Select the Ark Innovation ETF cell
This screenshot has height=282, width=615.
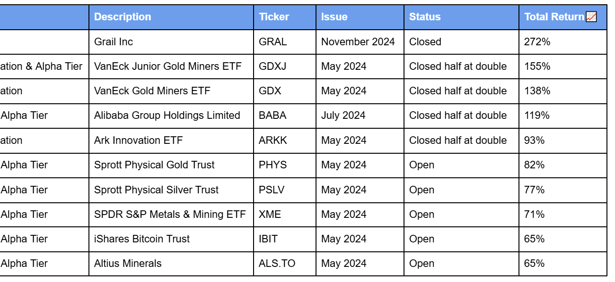pos(171,141)
